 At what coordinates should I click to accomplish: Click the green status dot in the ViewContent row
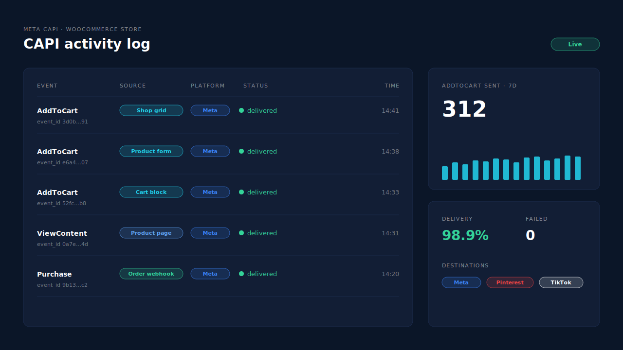point(241,233)
